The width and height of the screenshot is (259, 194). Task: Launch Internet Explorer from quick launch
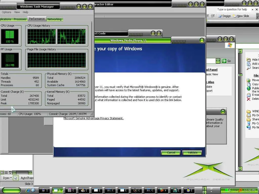(28, 190)
